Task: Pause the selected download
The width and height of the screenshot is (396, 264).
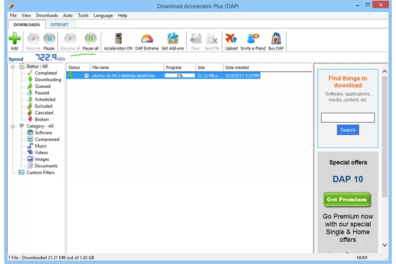Action: coord(49,39)
